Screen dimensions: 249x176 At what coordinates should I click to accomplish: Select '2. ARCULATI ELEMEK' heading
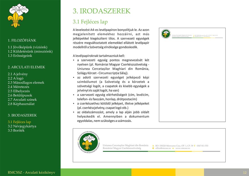26,67
